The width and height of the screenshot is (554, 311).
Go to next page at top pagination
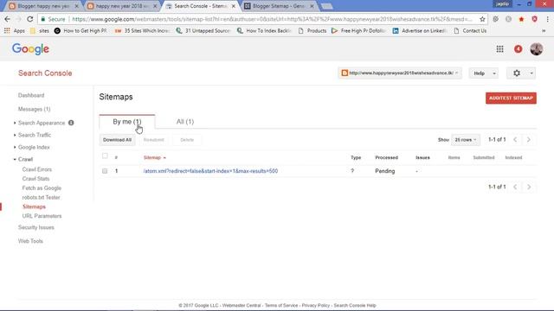(x=529, y=140)
